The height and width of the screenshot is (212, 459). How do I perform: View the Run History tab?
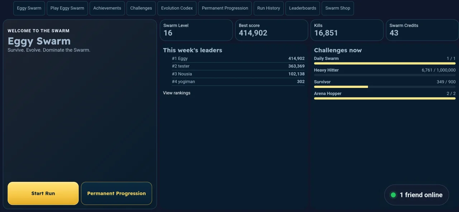[269, 8]
